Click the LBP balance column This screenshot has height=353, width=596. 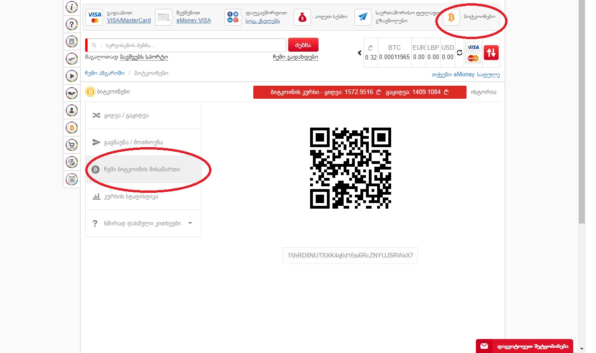pyautogui.click(x=433, y=53)
